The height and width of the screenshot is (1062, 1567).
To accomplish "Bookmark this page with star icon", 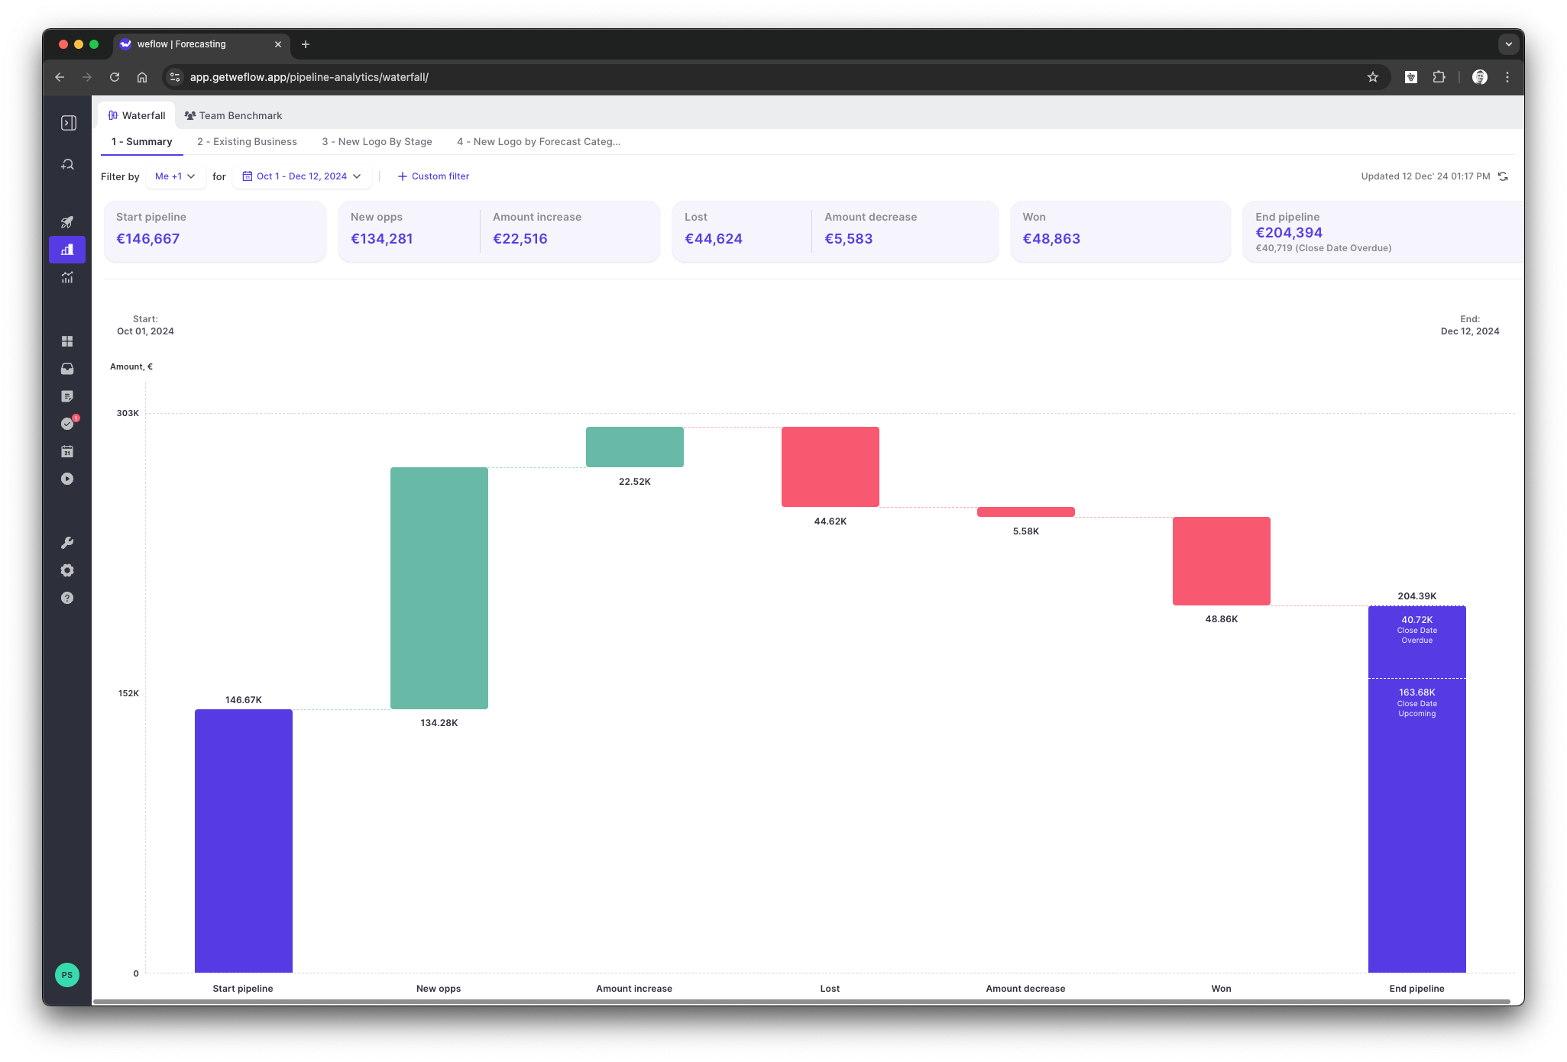I will point(1373,77).
